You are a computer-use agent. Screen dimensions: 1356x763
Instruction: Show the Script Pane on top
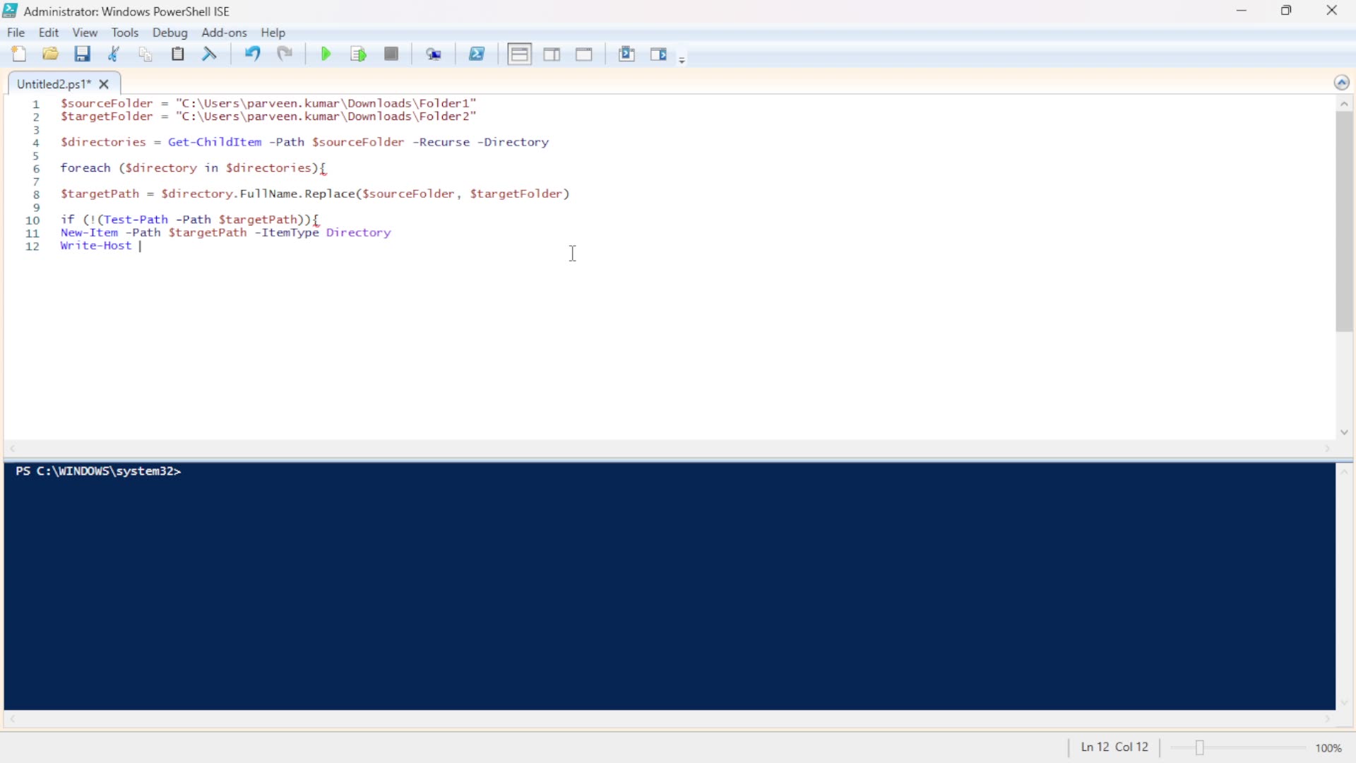point(519,54)
